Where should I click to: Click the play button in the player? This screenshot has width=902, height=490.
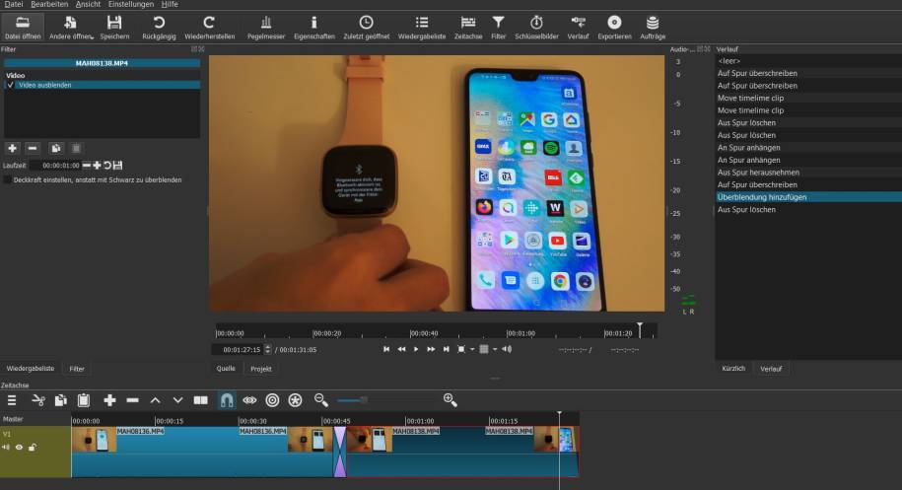pos(416,349)
